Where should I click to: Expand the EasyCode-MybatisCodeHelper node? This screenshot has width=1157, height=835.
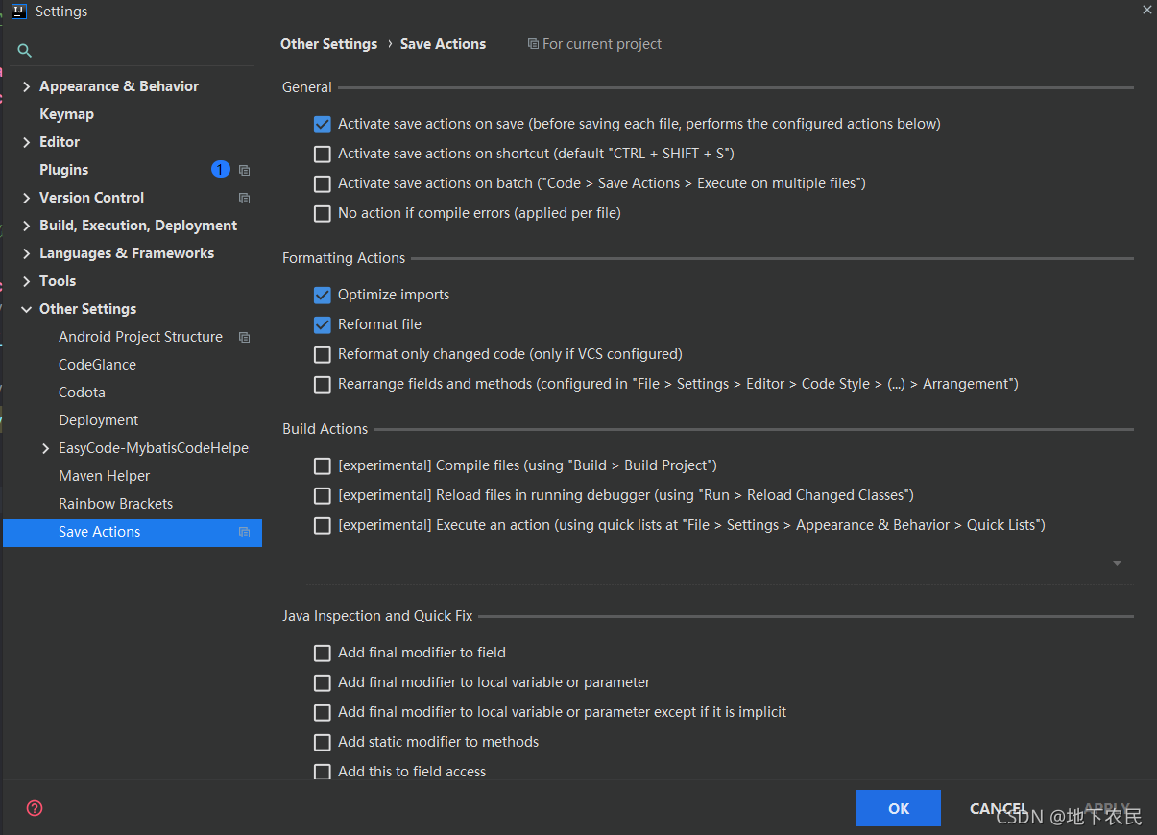pyautogui.click(x=45, y=448)
